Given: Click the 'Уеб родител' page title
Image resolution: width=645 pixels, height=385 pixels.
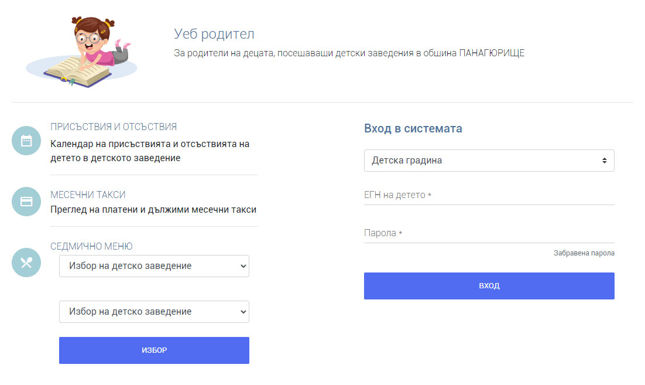Looking at the screenshot, I should tap(214, 34).
